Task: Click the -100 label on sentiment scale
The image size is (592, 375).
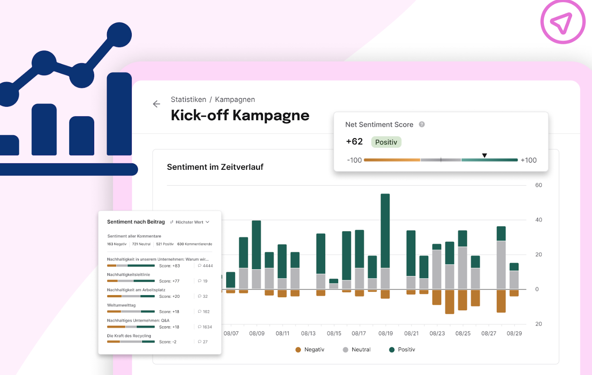Action: point(354,160)
